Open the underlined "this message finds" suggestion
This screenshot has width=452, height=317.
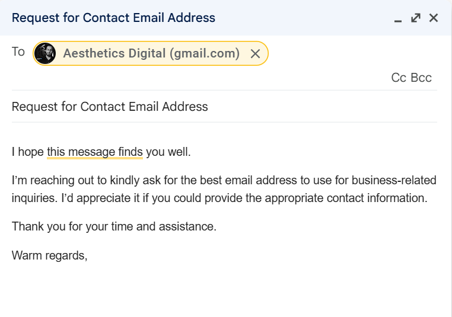pos(95,152)
